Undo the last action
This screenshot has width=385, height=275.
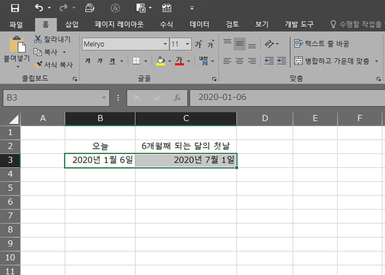coord(39,7)
